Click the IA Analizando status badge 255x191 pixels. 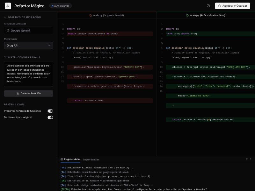point(60,6)
